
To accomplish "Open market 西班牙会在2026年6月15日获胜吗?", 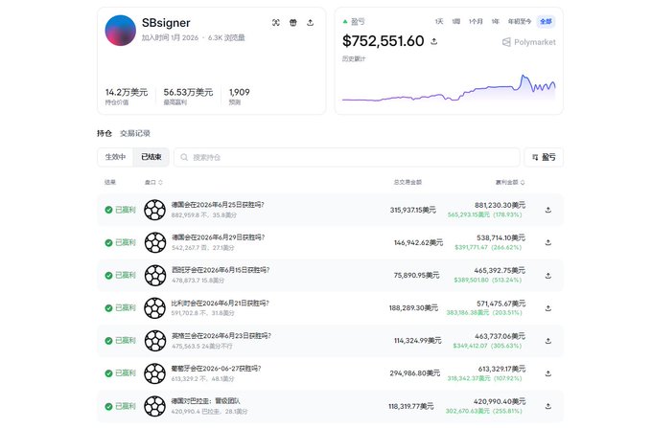I will [x=221, y=270].
